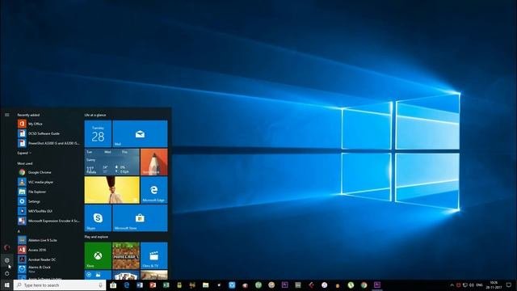Open the SketchBook pencil tile
Screen dimensions: 517x291
click(x=154, y=162)
